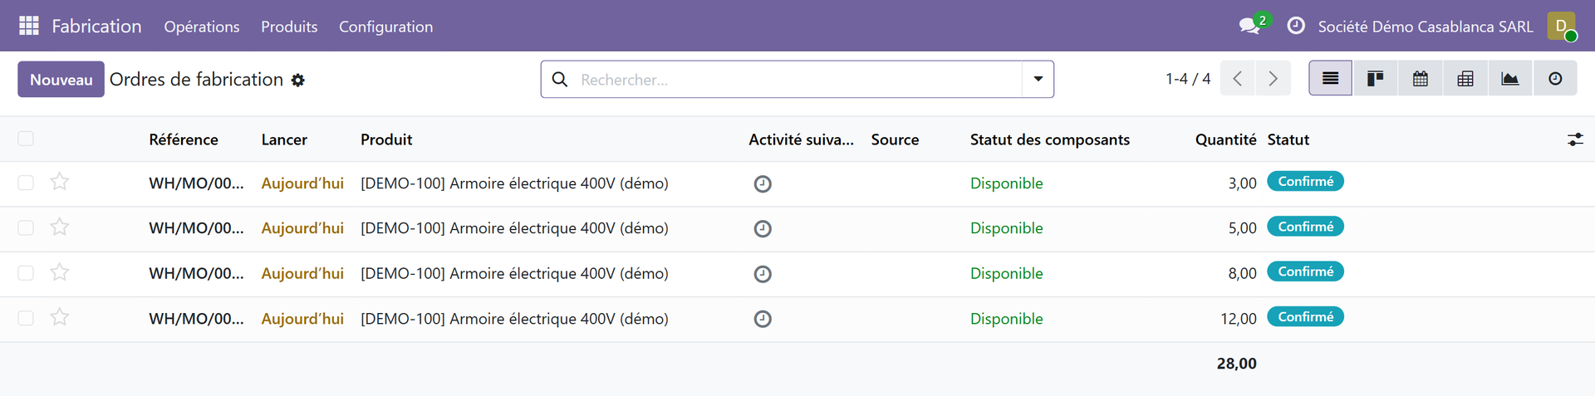
Task: Click quantity 8,00 cell
Action: [1242, 273]
